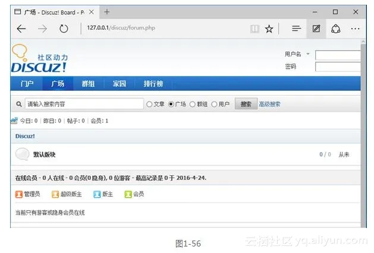Click the Discuz! category heading link

pyautogui.click(x=25, y=136)
